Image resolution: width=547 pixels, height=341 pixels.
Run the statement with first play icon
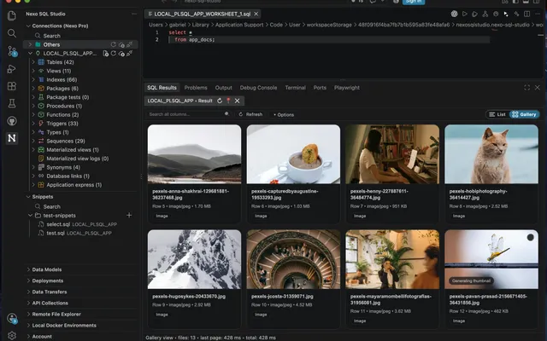coord(464,14)
